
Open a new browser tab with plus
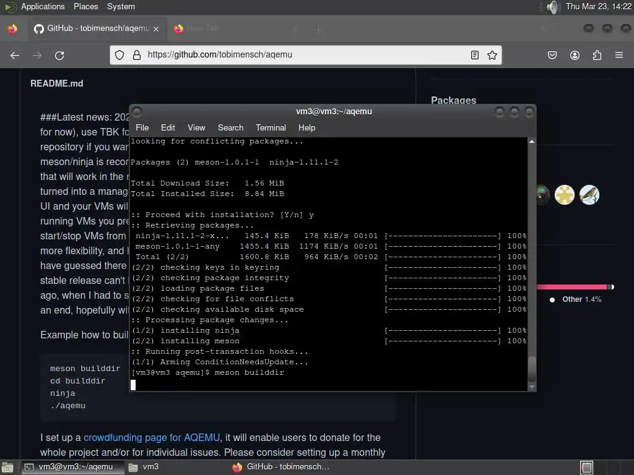[319, 28]
